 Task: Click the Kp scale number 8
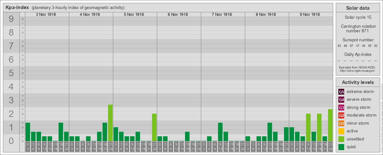[x=11, y=33]
